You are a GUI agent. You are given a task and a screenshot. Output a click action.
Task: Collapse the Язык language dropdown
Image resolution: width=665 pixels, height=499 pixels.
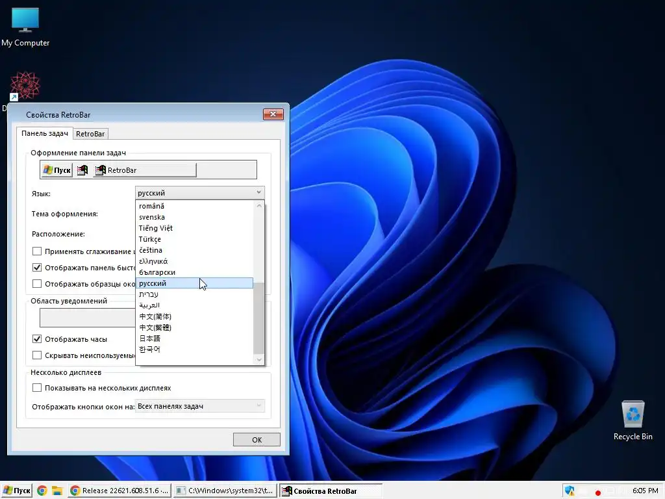tap(200, 192)
